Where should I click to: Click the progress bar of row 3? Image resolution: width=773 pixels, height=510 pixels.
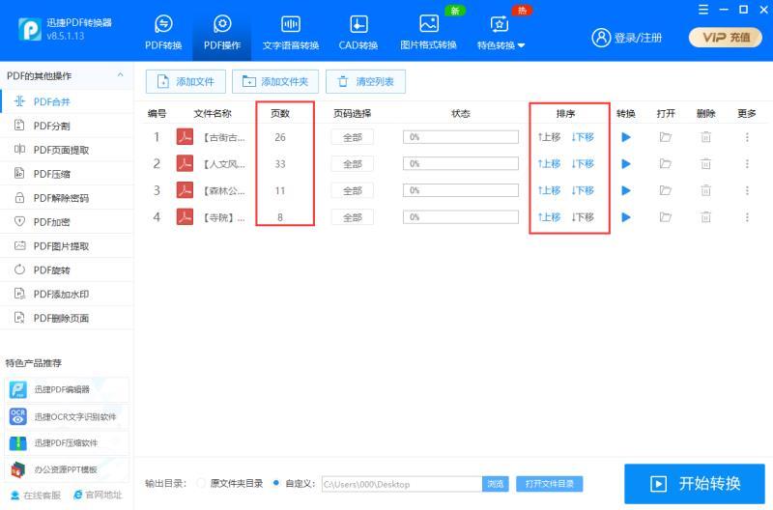pos(461,190)
